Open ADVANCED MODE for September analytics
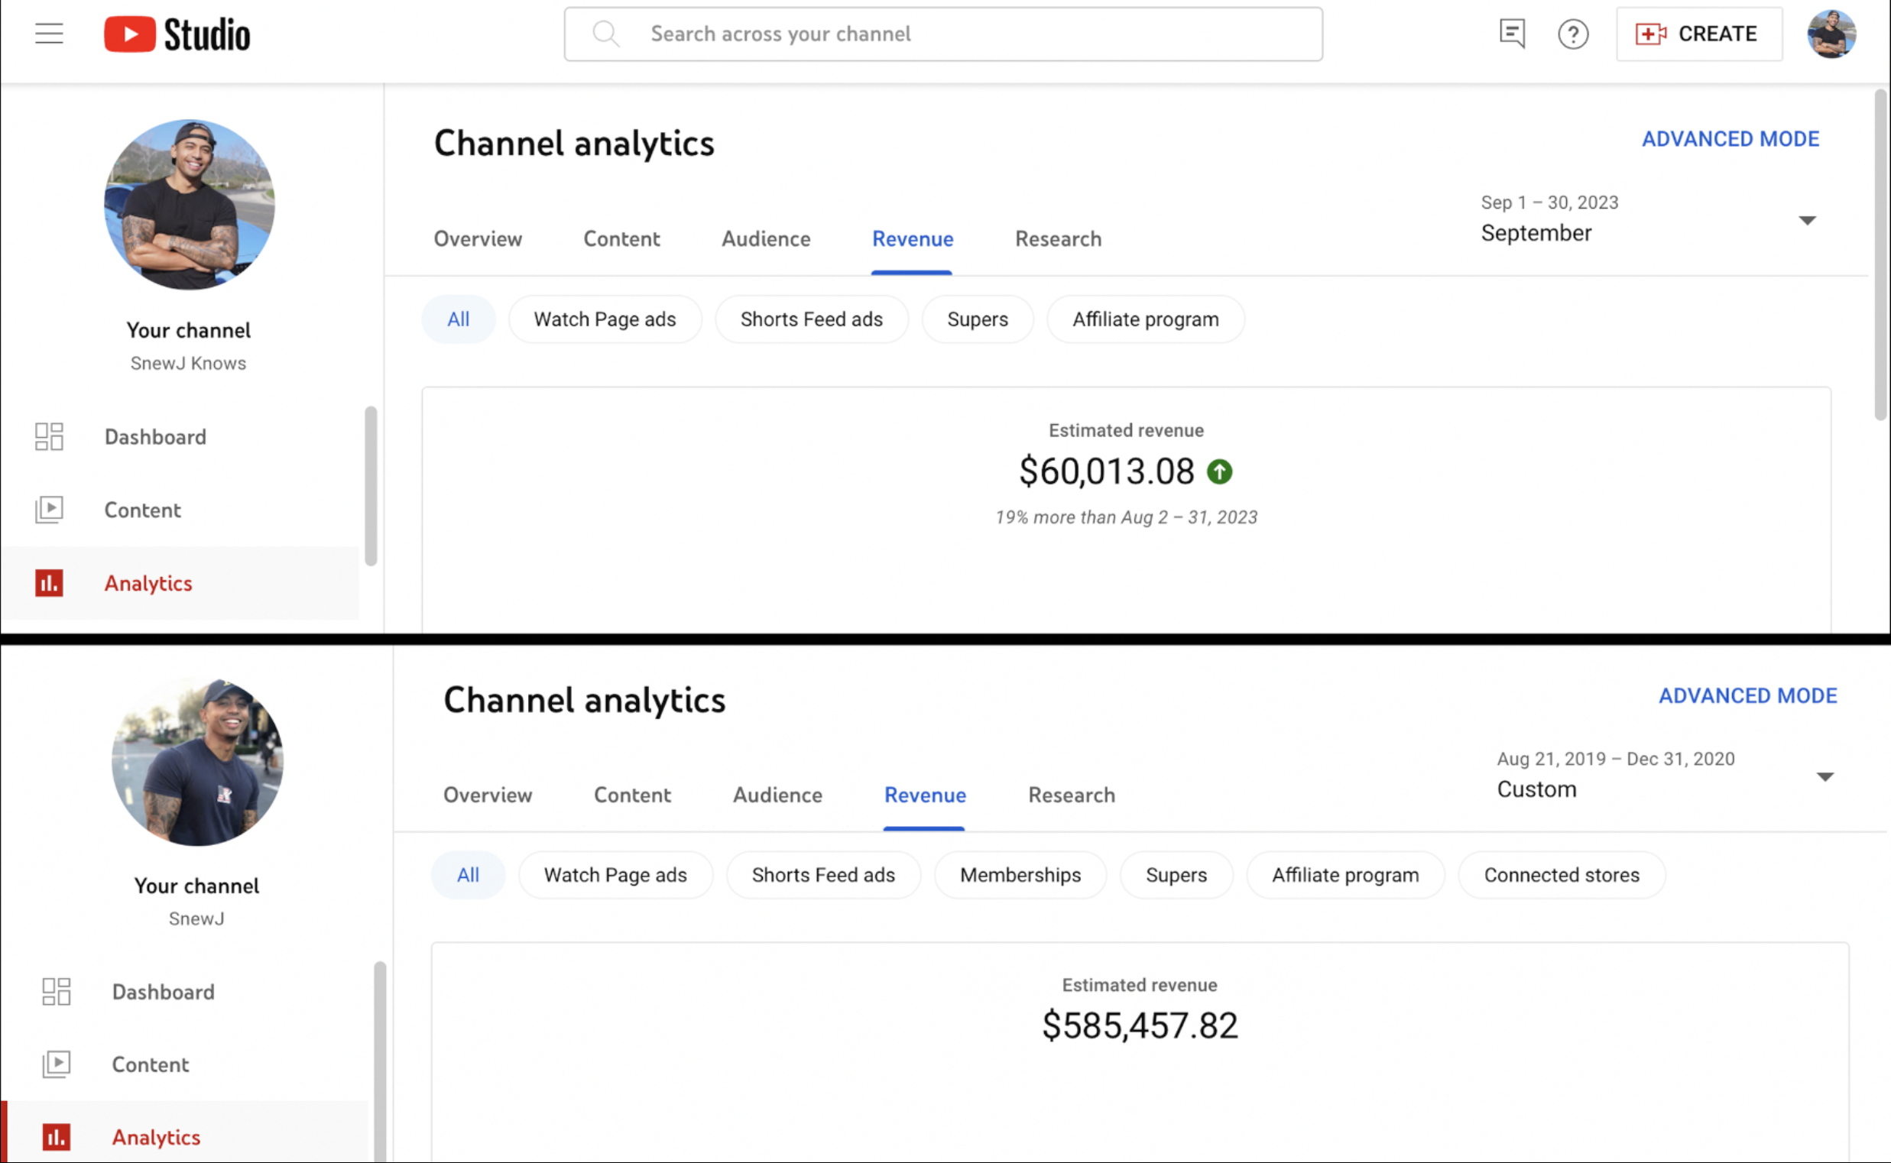Screen dimensions: 1891x1163 coord(1731,139)
